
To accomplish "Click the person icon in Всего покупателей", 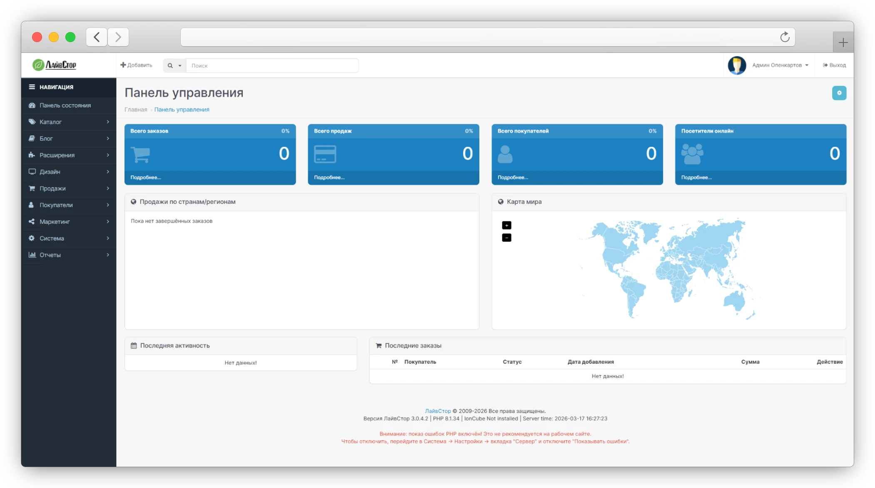I will pyautogui.click(x=505, y=154).
